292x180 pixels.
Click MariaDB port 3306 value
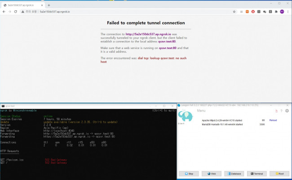[262, 124]
